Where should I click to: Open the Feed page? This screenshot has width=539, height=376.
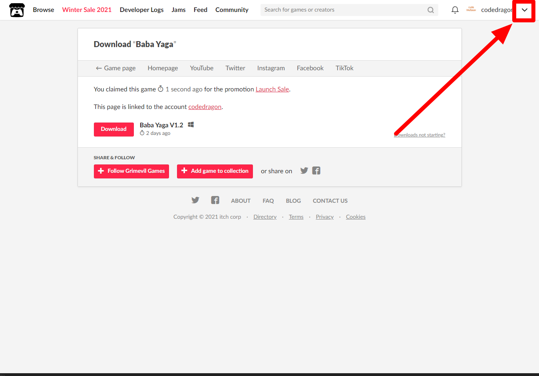(201, 10)
